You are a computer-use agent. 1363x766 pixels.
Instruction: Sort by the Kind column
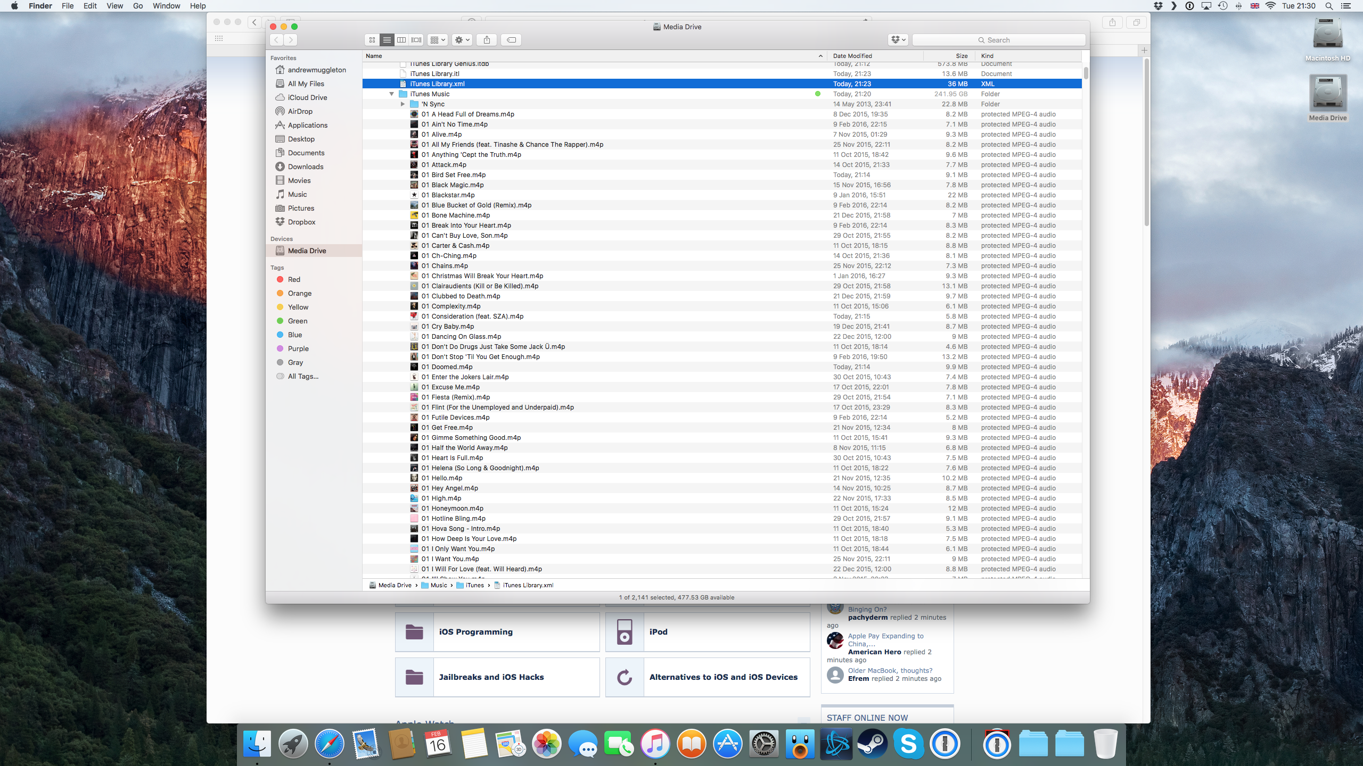click(x=1028, y=56)
